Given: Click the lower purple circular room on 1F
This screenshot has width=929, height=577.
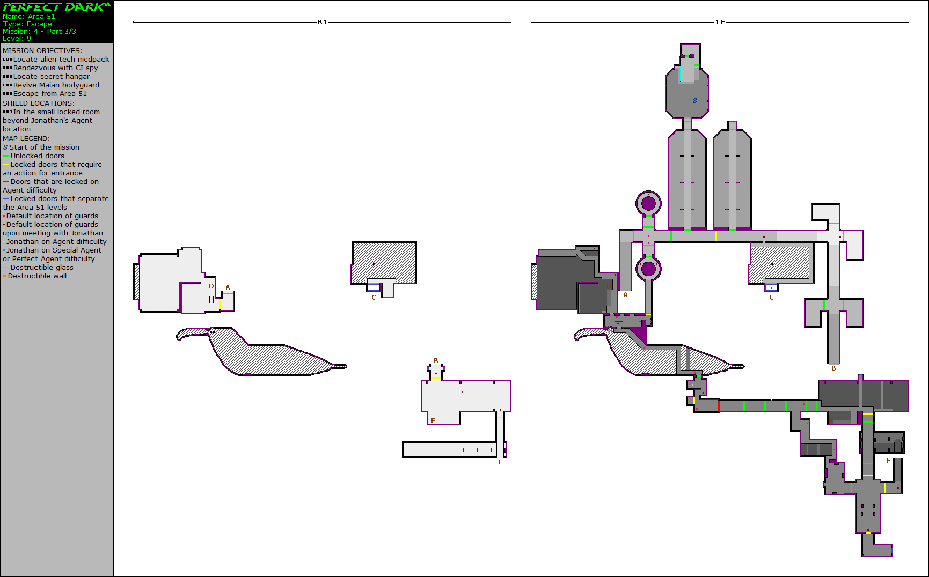Looking at the screenshot, I should (648, 269).
